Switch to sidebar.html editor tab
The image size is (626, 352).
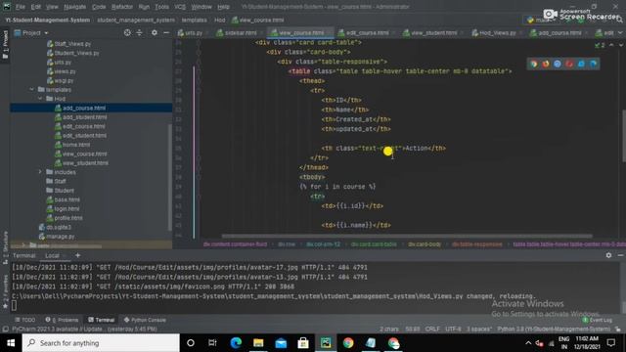coord(240,32)
